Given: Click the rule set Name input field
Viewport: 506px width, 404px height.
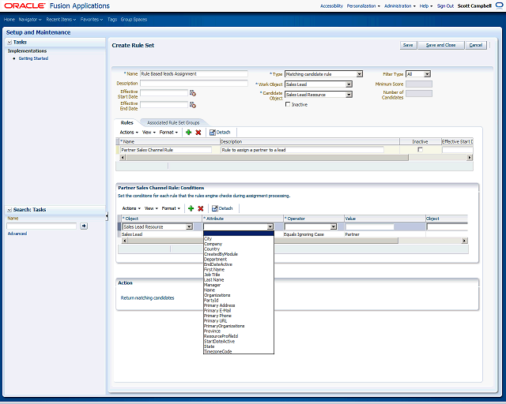Looking at the screenshot, I should point(194,73).
